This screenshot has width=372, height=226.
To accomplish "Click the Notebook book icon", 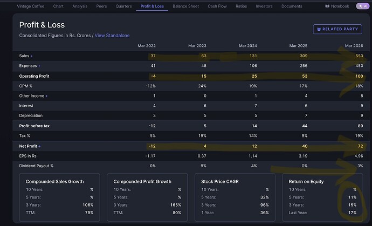I will [327, 6].
